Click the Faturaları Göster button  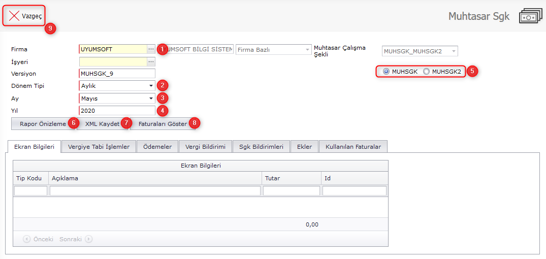pyautogui.click(x=163, y=123)
